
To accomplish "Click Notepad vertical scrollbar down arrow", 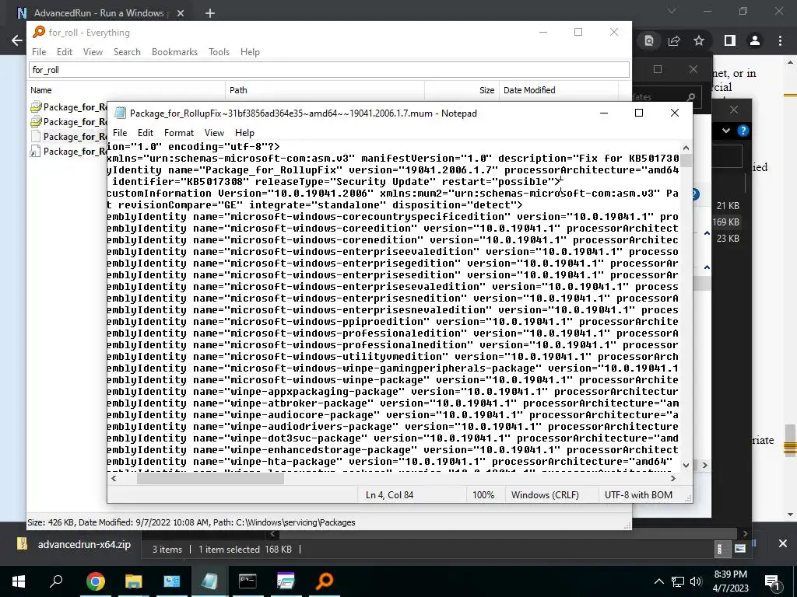I will click(x=686, y=465).
